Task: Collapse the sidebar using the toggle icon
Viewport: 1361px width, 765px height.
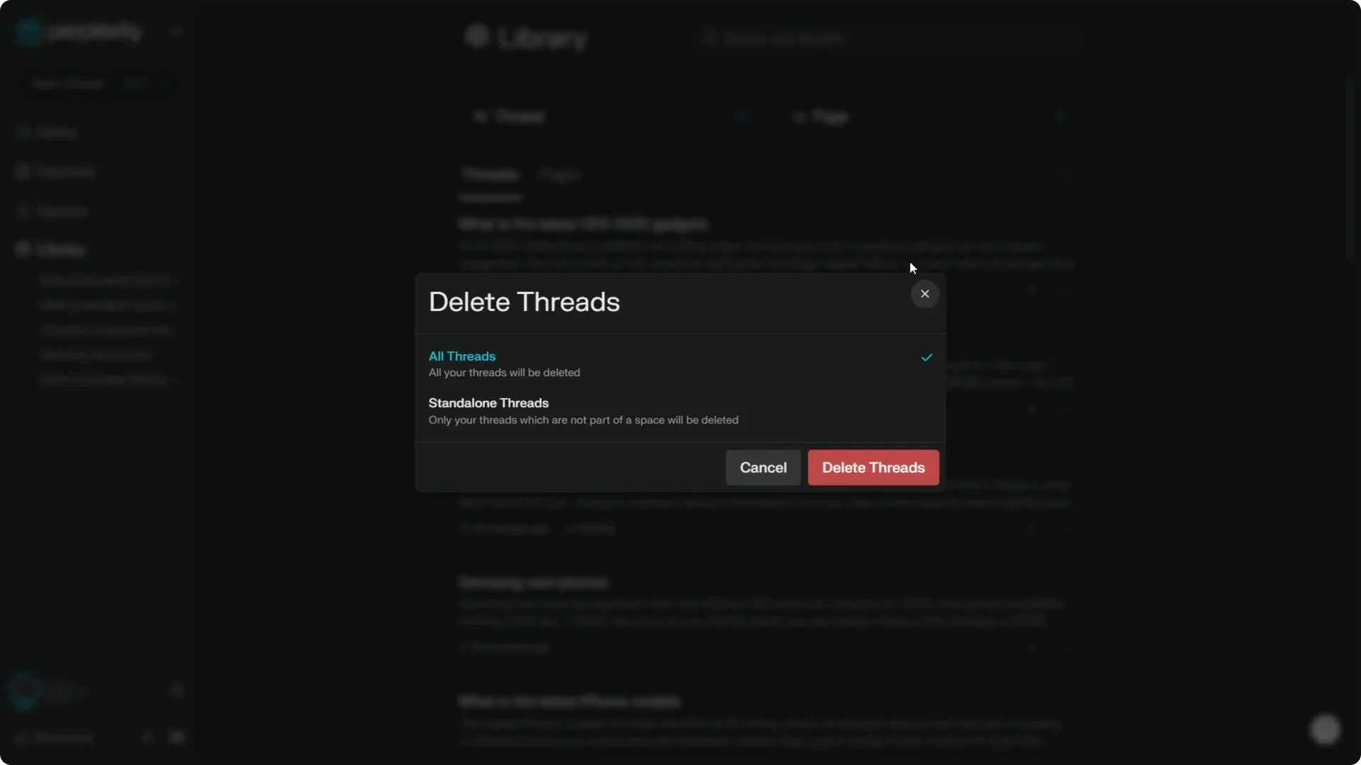Action: (x=176, y=30)
